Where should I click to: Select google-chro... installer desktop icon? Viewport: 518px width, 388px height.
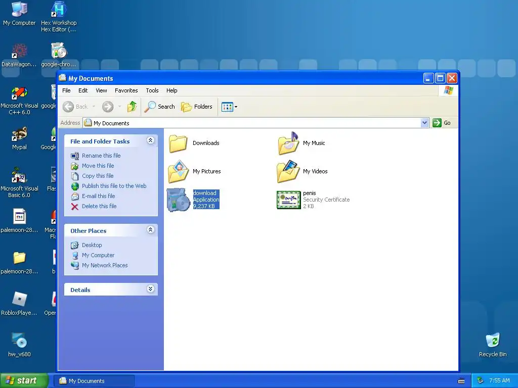[x=59, y=55]
